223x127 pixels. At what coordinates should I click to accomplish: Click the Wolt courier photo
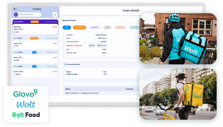[178, 39]
